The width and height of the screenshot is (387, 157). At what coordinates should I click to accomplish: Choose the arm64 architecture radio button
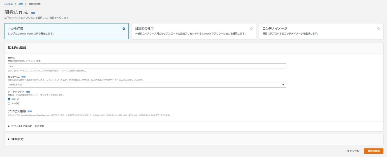(x=9, y=103)
